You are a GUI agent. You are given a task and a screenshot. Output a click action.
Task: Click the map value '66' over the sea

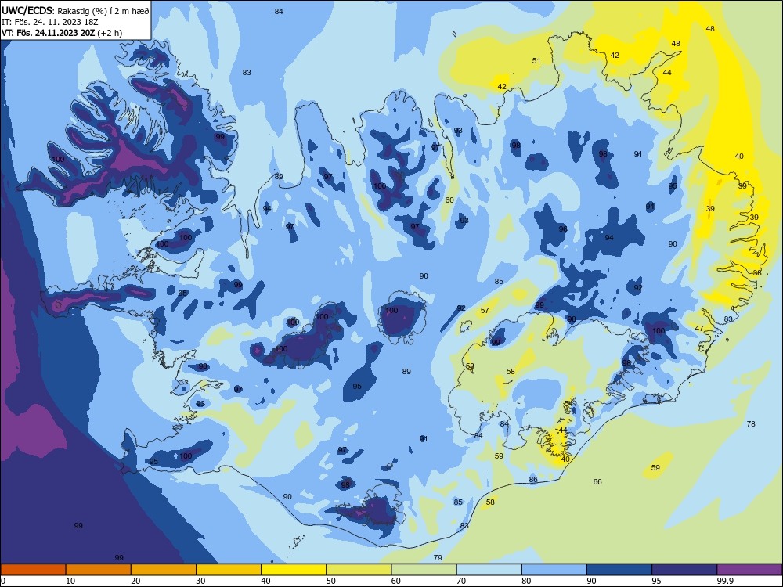(x=597, y=482)
